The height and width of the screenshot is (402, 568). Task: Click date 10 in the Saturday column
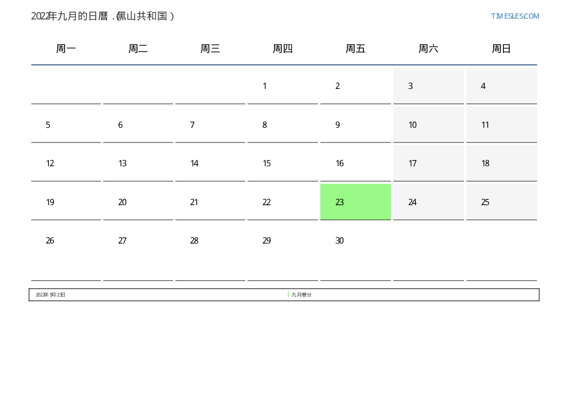click(413, 125)
